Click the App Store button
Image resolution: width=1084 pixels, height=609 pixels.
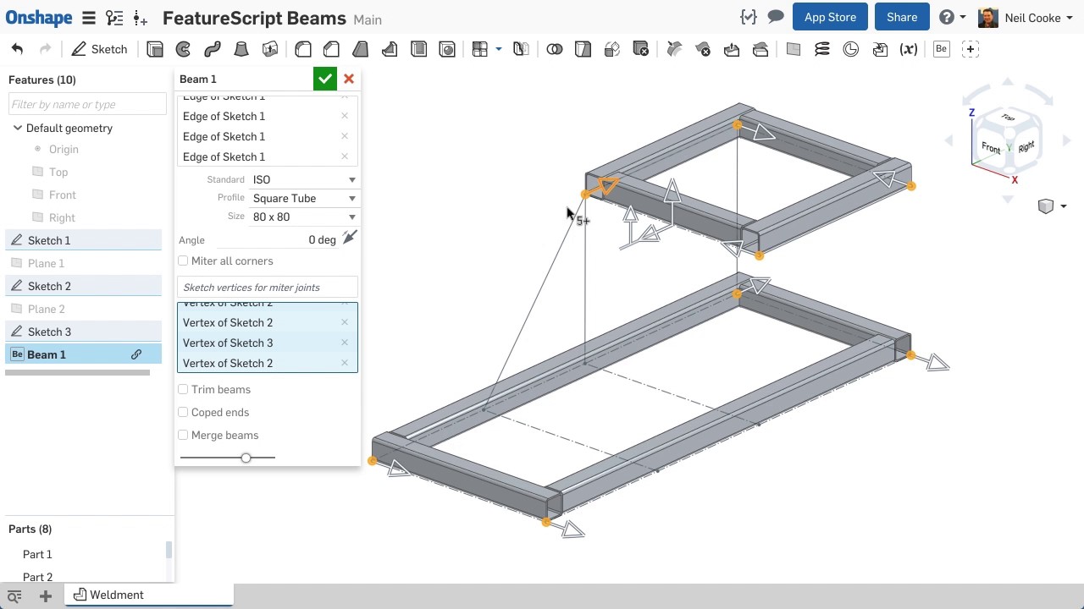tap(829, 18)
